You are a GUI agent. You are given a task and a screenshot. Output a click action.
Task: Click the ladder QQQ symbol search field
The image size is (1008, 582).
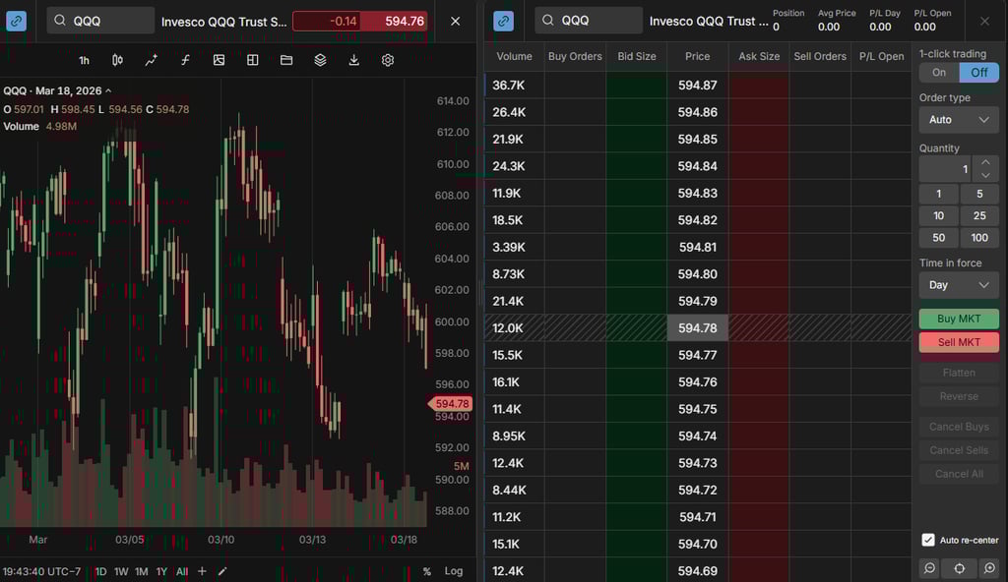(589, 21)
